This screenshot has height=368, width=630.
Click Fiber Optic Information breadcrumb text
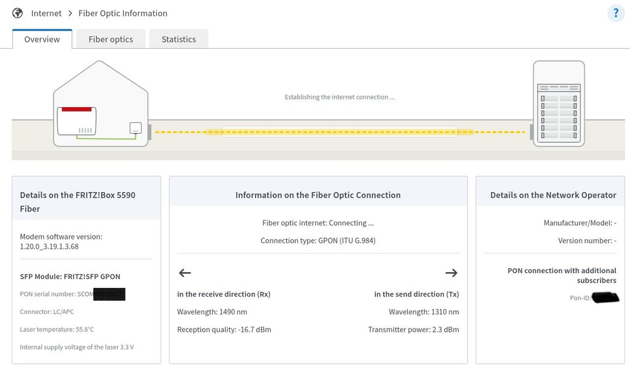pos(123,13)
